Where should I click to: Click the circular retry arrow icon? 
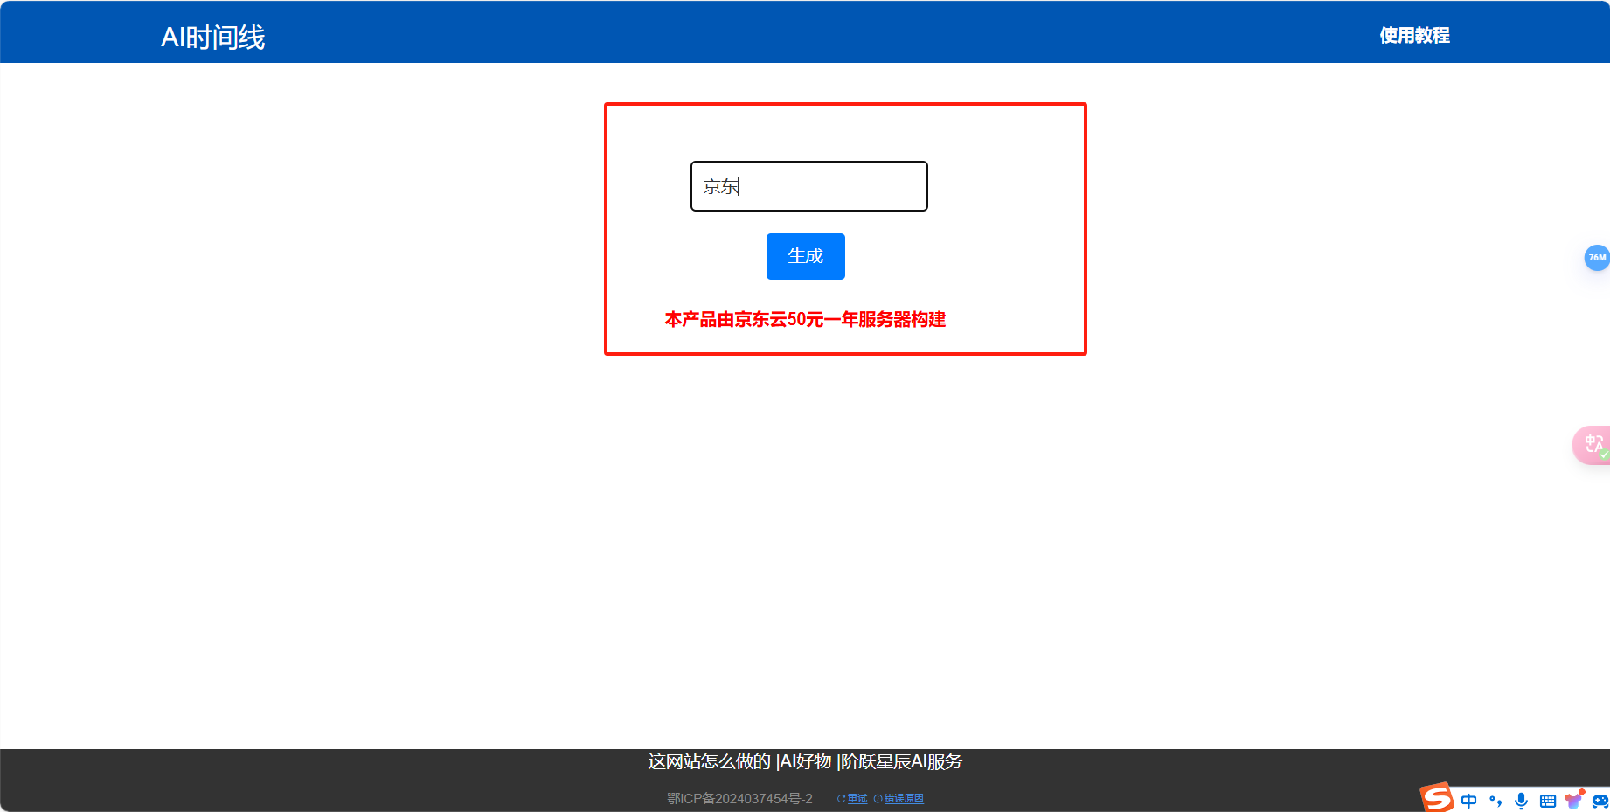[842, 798]
